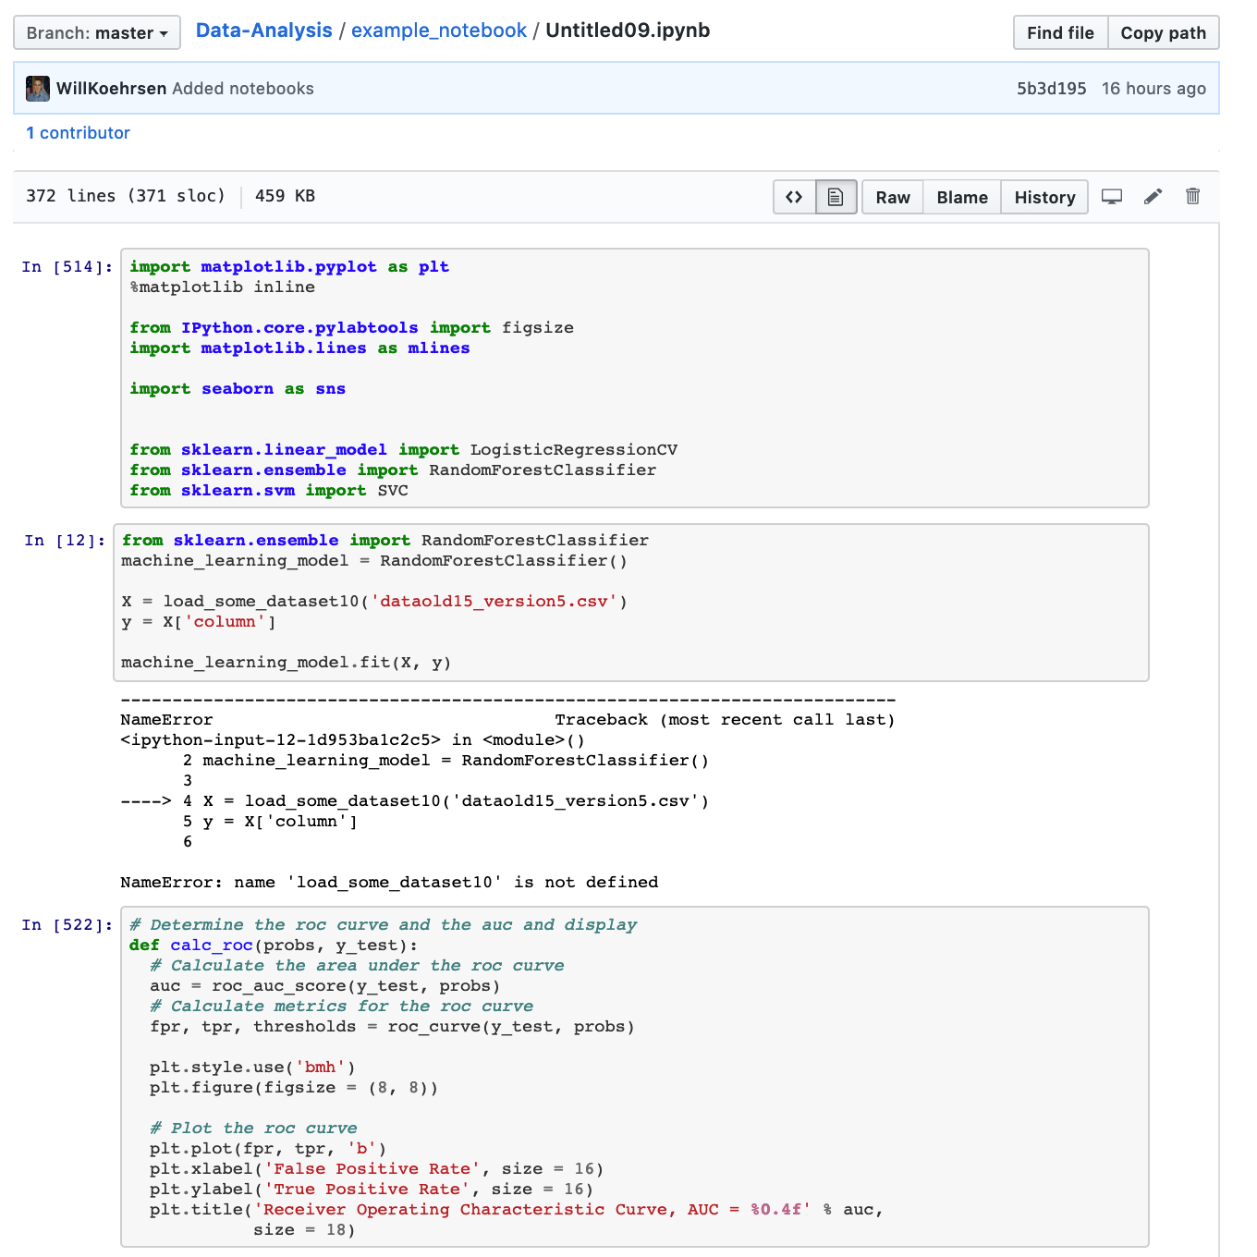Delete this file with trash icon
The height and width of the screenshot is (1257, 1257).
point(1193,197)
